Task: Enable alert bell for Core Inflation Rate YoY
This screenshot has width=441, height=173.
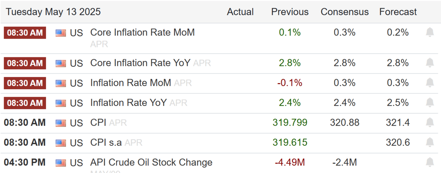Action: point(430,63)
